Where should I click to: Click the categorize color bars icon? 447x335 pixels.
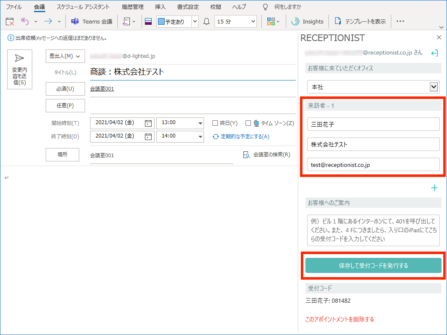(148, 21)
